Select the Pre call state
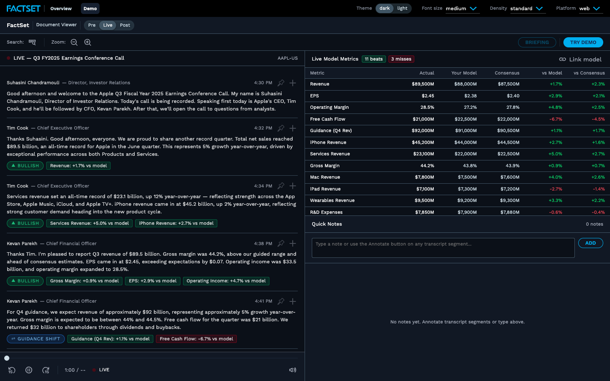The width and height of the screenshot is (610, 381). pyautogui.click(x=92, y=25)
